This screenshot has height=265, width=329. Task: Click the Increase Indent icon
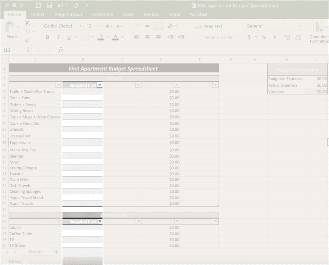click(181, 37)
